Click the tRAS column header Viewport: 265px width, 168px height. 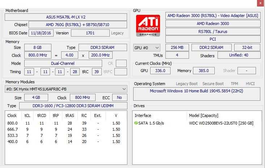70,115
